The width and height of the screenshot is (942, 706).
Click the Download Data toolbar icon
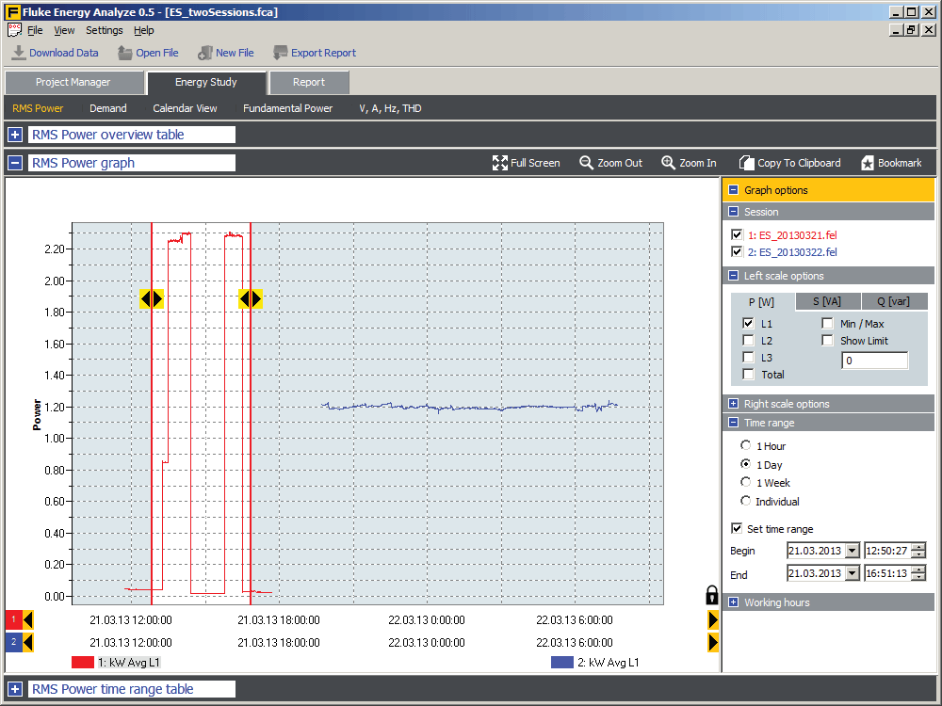click(x=19, y=53)
